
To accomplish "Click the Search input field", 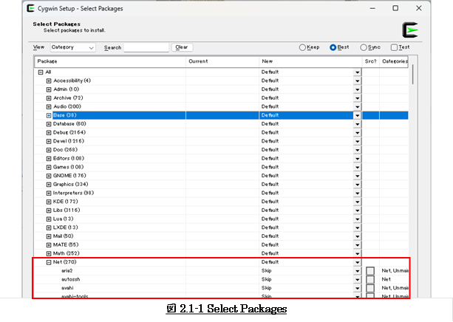I will pos(146,47).
